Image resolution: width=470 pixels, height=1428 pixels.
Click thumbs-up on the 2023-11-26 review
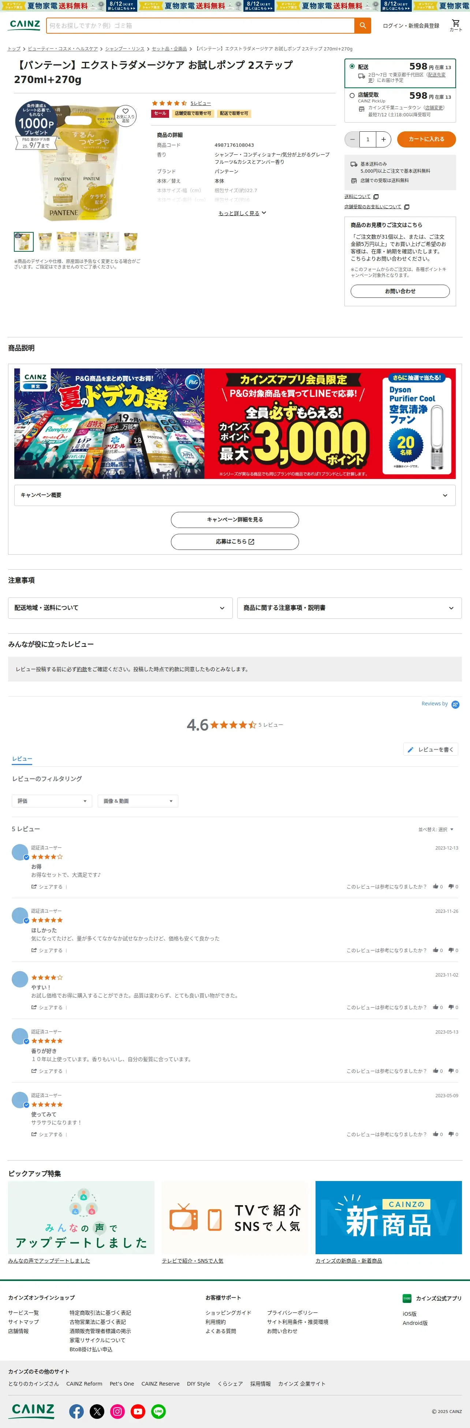pyautogui.click(x=436, y=950)
